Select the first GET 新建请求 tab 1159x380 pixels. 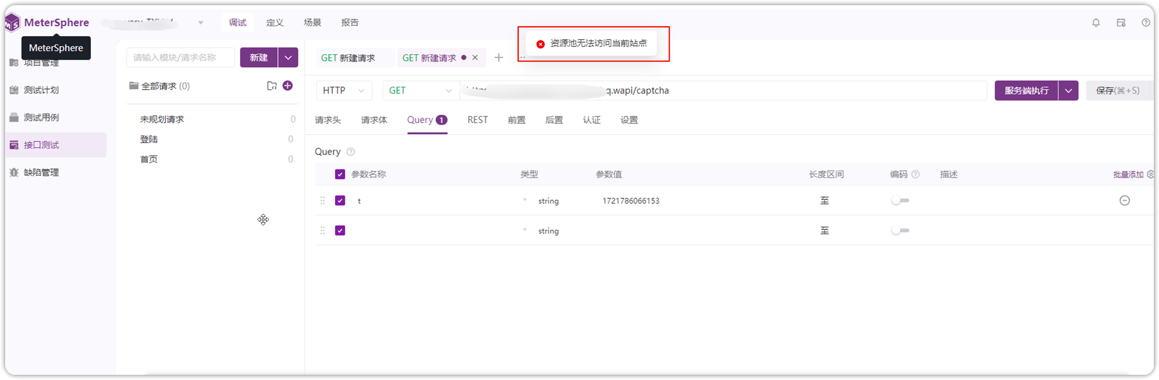click(x=348, y=58)
